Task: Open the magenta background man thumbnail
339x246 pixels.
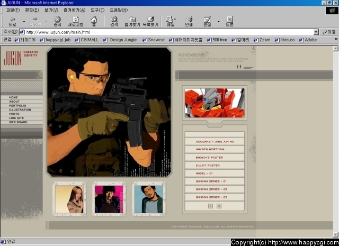Action: click(109, 199)
